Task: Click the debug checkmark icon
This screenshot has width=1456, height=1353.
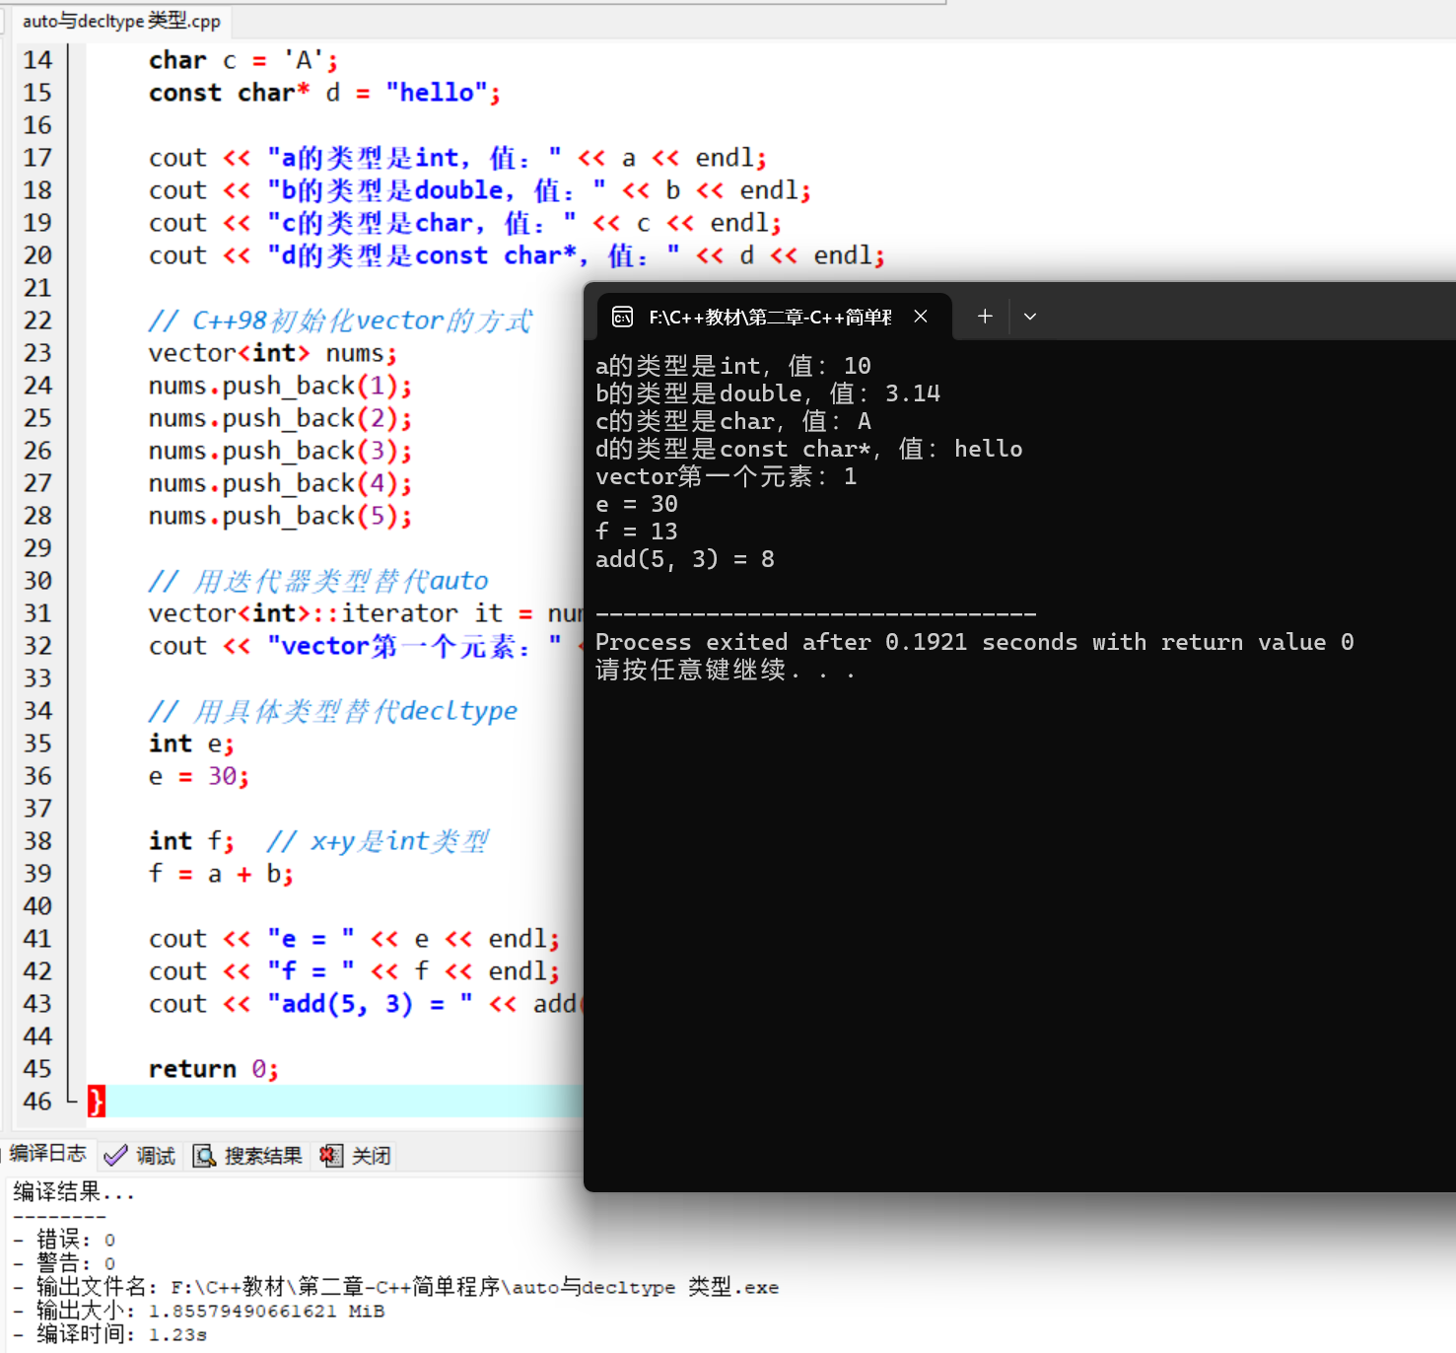Action: pyautogui.click(x=115, y=1156)
